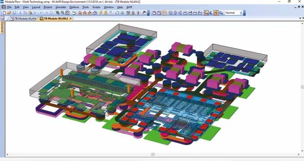Click the Zoom Out magnifier icon
The width and height of the screenshot is (304, 161).
click(x=63, y=13)
